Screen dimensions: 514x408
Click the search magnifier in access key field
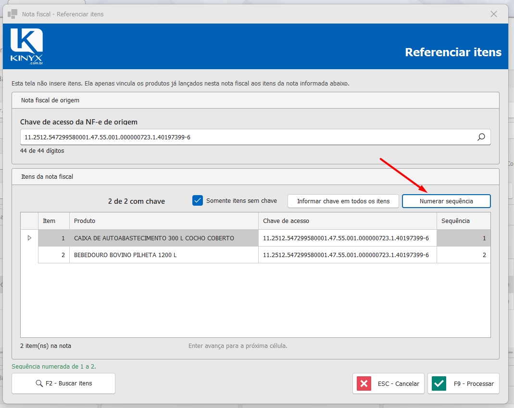[481, 137]
